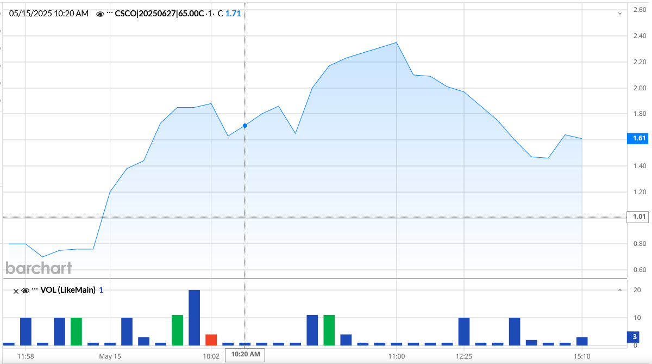The width and height of the screenshot is (652, 364).
Task: Click the May 15 label on the time axis
Action: tap(109, 356)
